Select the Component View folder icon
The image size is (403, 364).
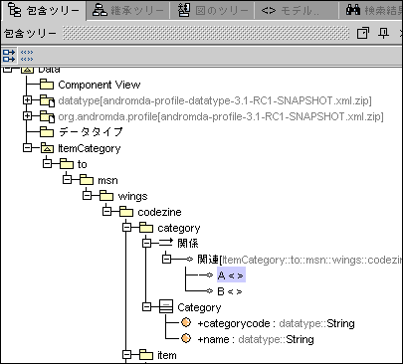click(x=47, y=85)
